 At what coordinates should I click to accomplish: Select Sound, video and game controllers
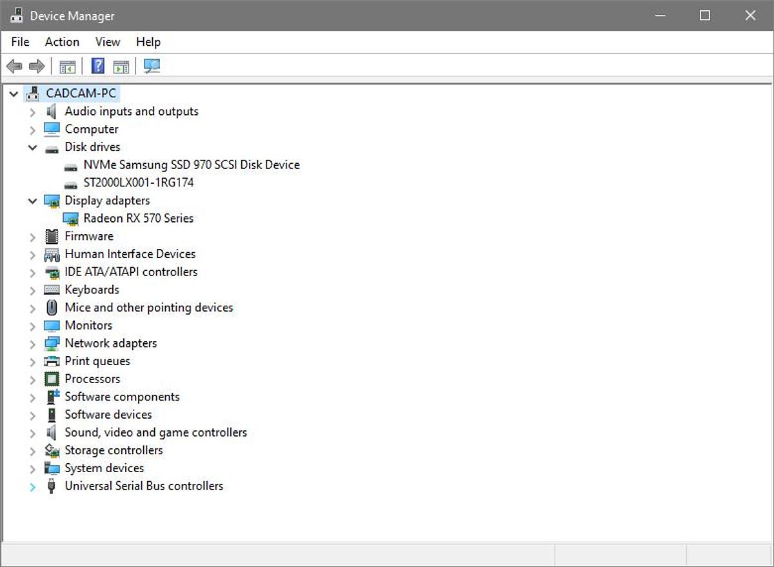pos(155,432)
